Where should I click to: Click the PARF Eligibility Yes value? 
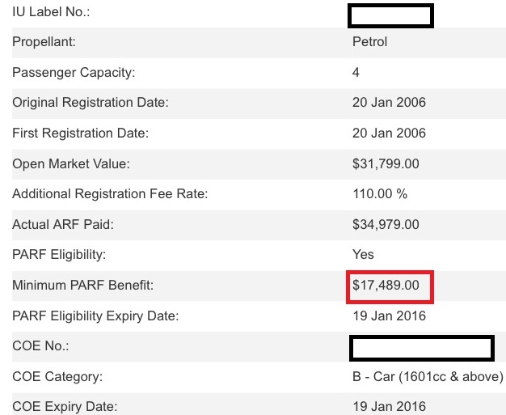(363, 255)
